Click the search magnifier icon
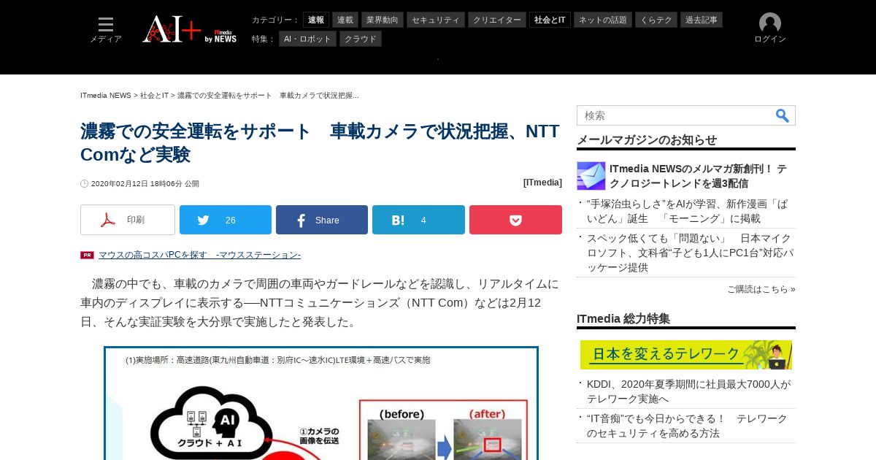 (x=782, y=115)
